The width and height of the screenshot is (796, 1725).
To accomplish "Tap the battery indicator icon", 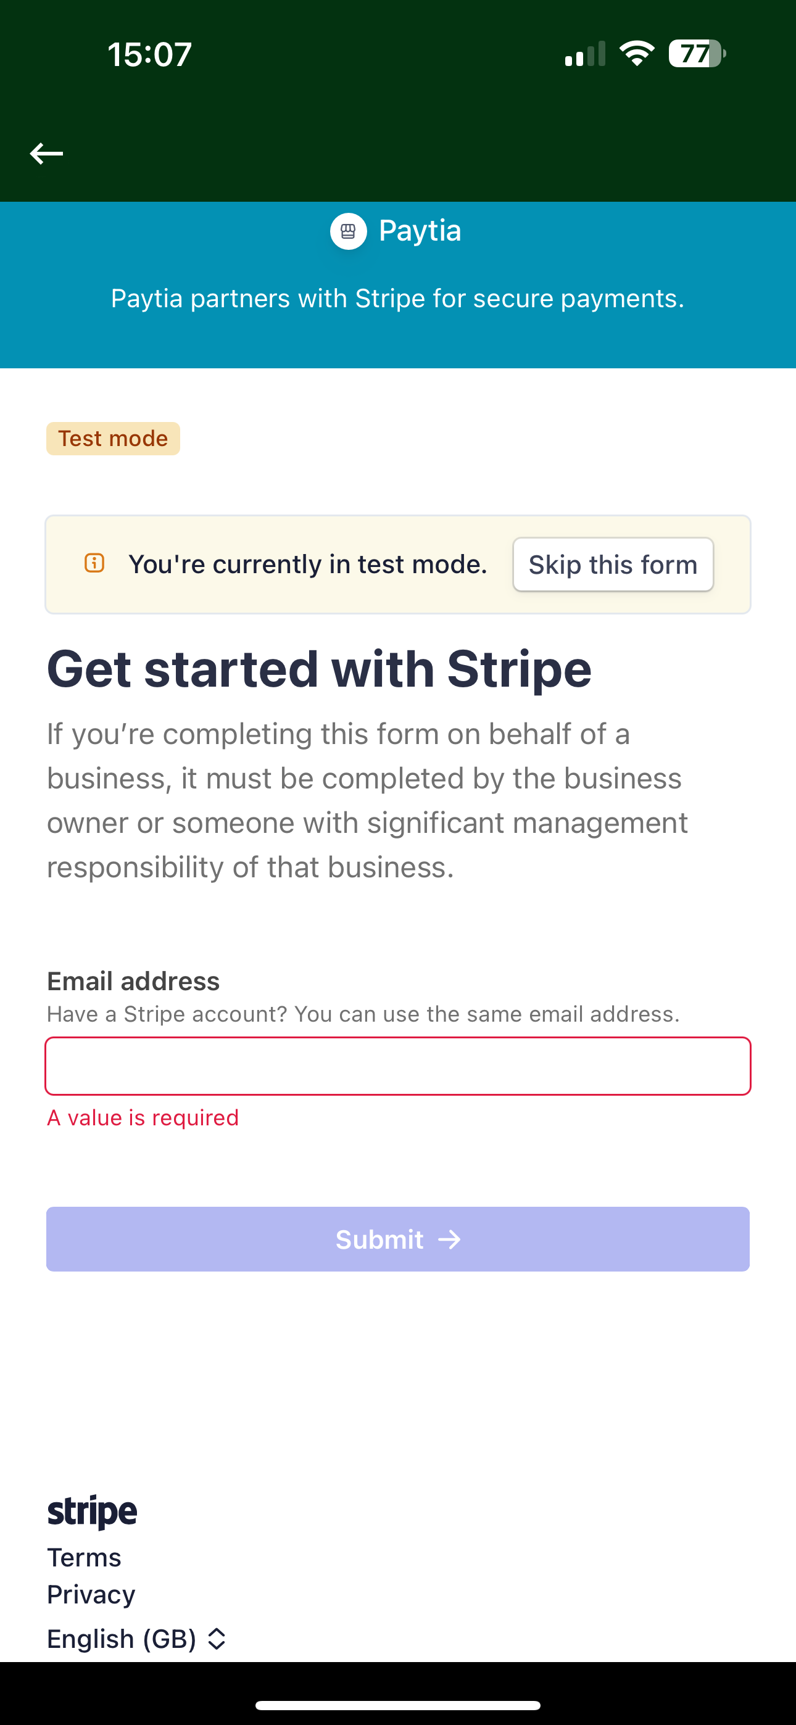I will point(697,54).
